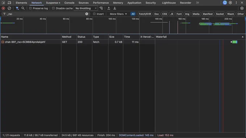246x138 pixels.
Task: Open the blue AI assistance icon
Action: pyautogui.click(x=225, y=3)
